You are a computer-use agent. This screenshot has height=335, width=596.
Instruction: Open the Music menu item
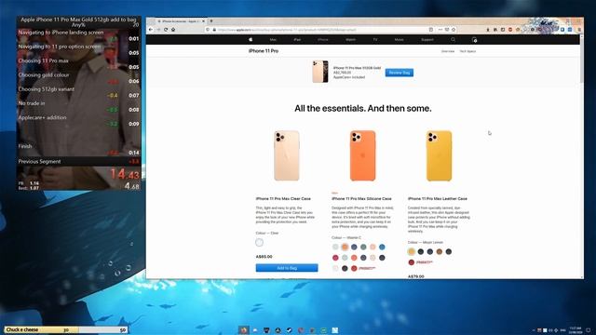pyautogui.click(x=399, y=39)
